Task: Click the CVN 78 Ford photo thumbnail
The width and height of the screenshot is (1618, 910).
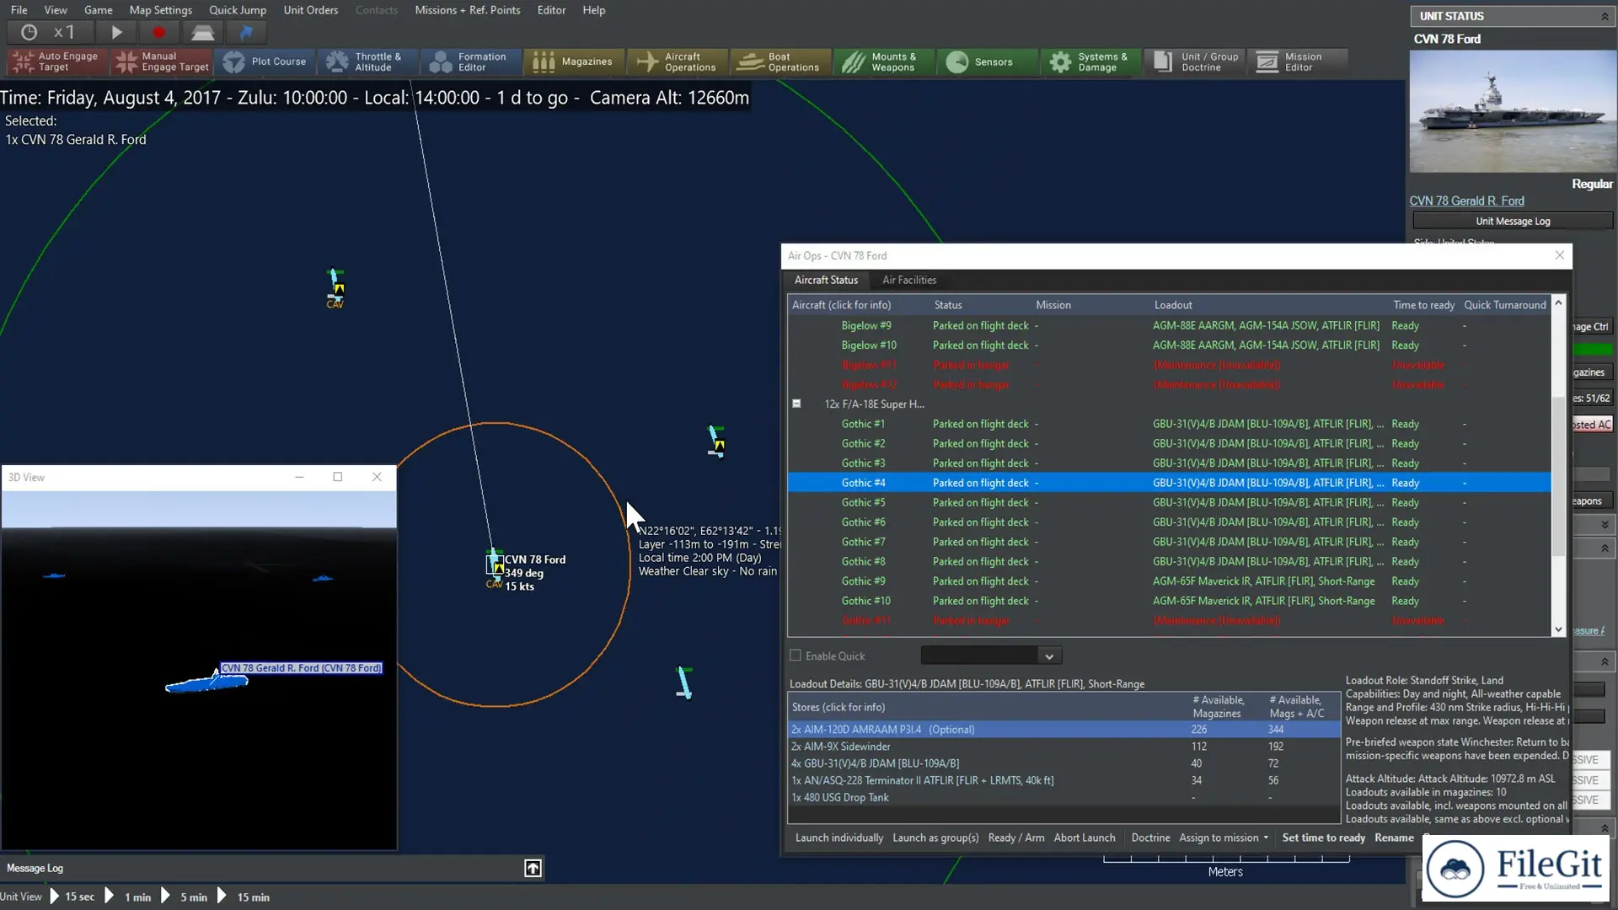Action: tap(1513, 111)
